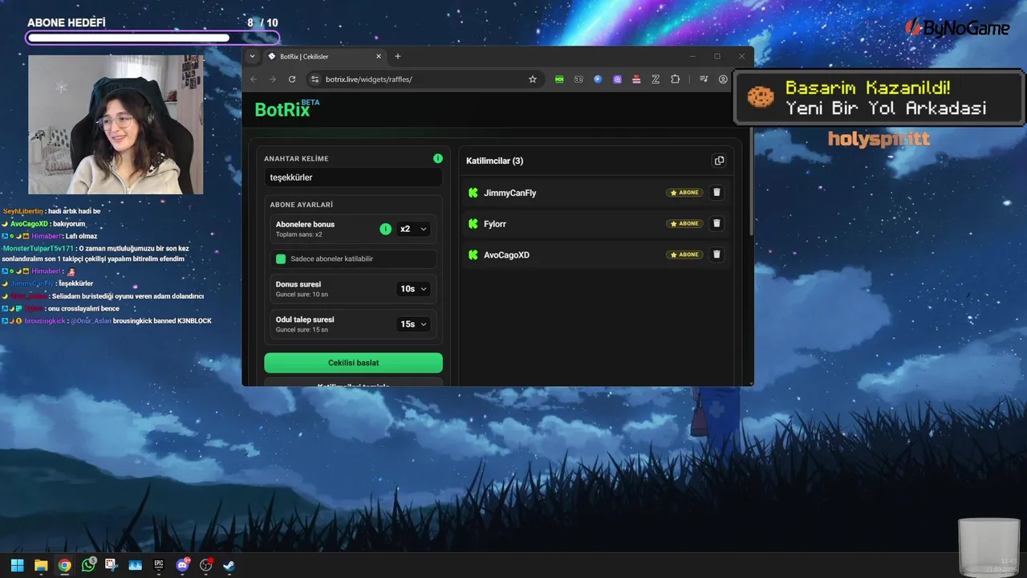Open the Z extension in browser toolbar
The height and width of the screenshot is (578, 1027).
pos(656,79)
